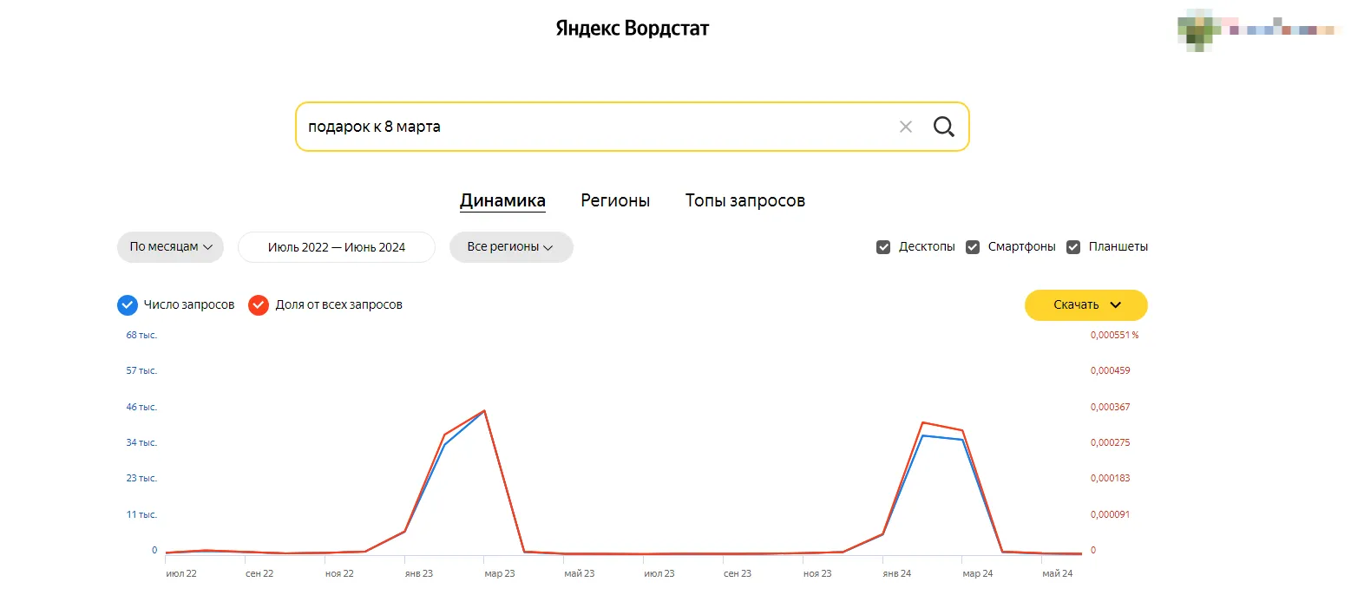Click the 'июл 23' x-axis label
The height and width of the screenshot is (595, 1351).
click(x=659, y=573)
